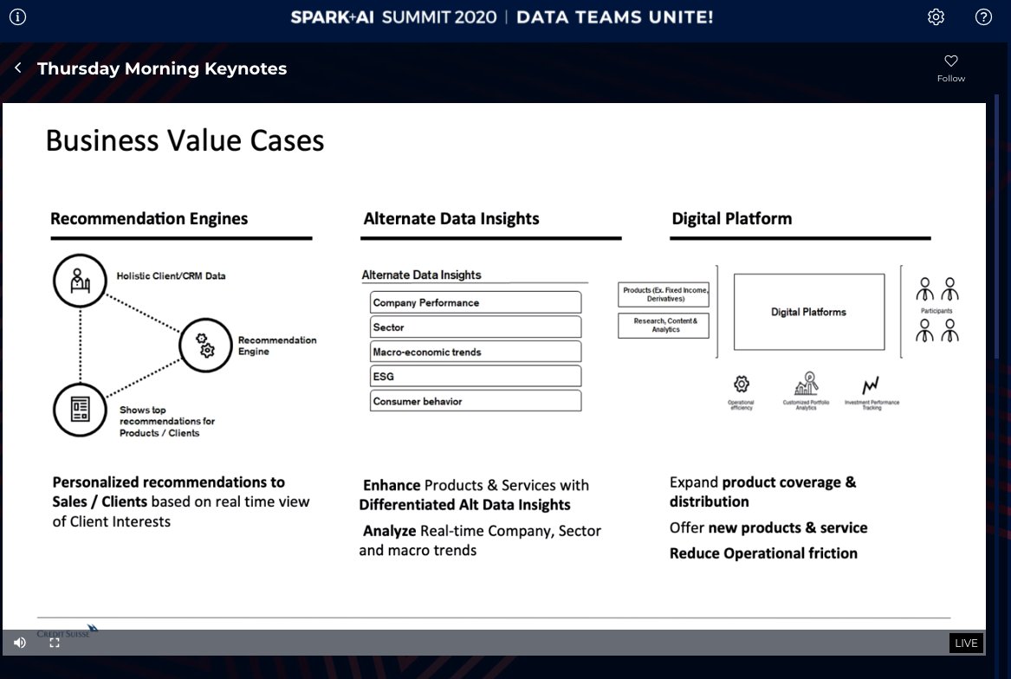Select the Holistic Client/CRM Data person icon
The width and height of the screenshot is (1011, 679).
[x=80, y=280]
